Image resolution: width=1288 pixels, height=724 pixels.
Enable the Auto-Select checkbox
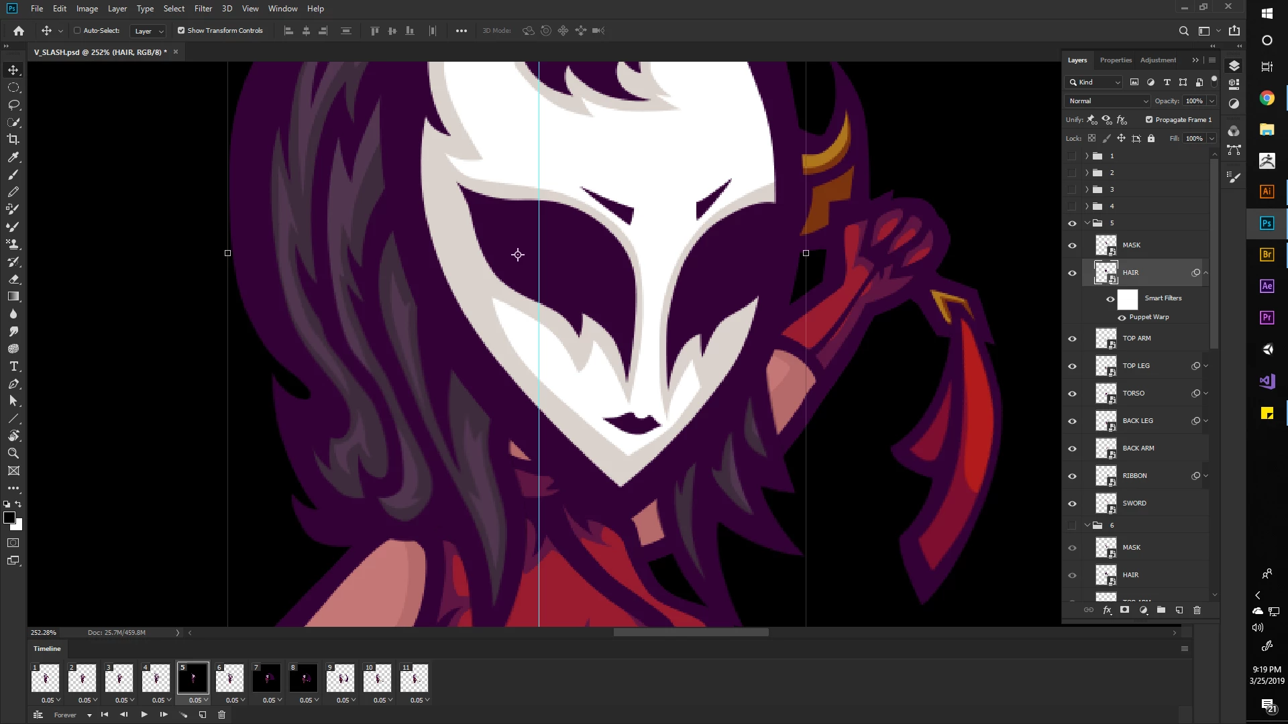(77, 30)
